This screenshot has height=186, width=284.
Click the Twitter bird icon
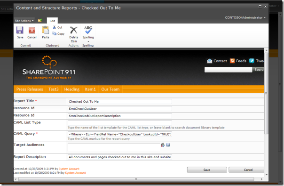pyautogui.click(x=252, y=61)
